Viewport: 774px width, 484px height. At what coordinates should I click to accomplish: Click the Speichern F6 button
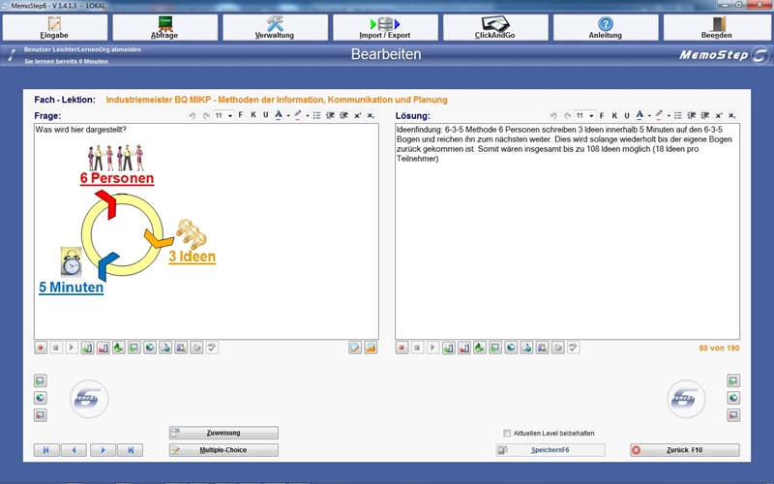(x=550, y=450)
